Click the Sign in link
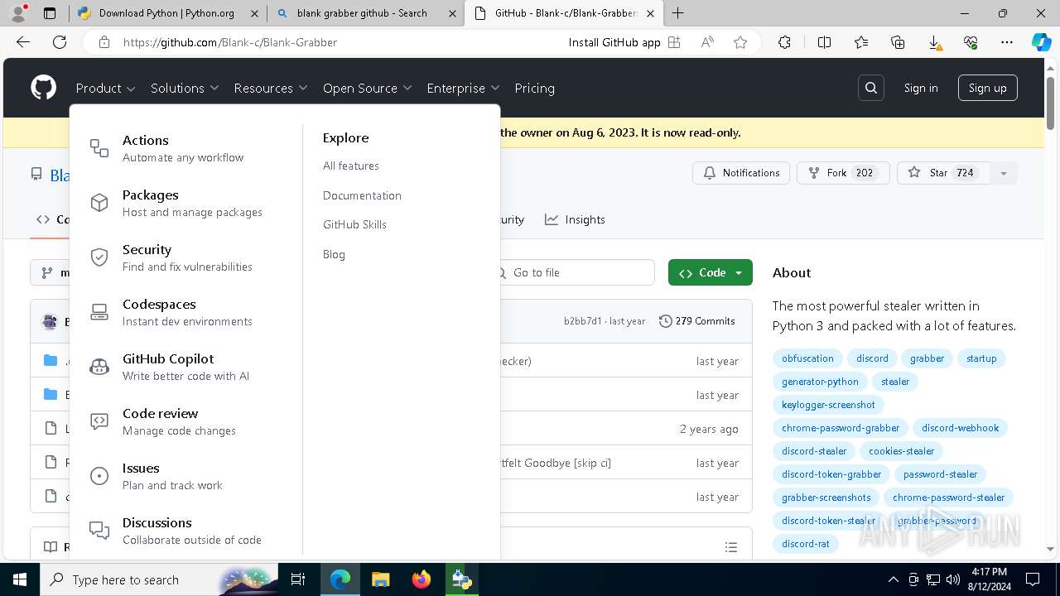The width and height of the screenshot is (1060, 596). pyautogui.click(x=921, y=88)
